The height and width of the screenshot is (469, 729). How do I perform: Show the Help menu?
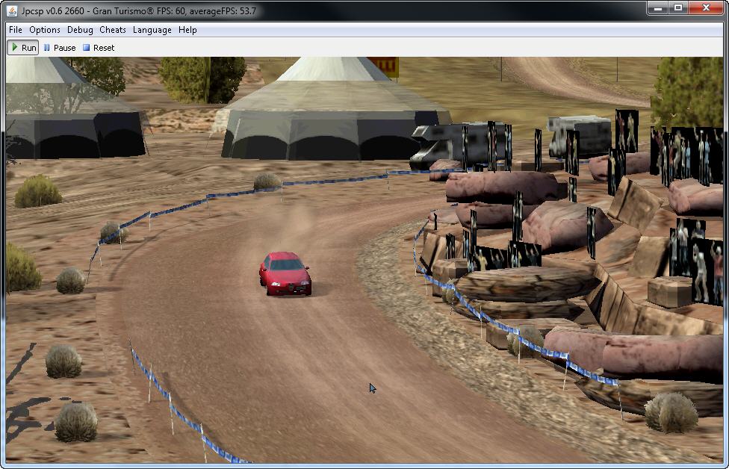[187, 30]
